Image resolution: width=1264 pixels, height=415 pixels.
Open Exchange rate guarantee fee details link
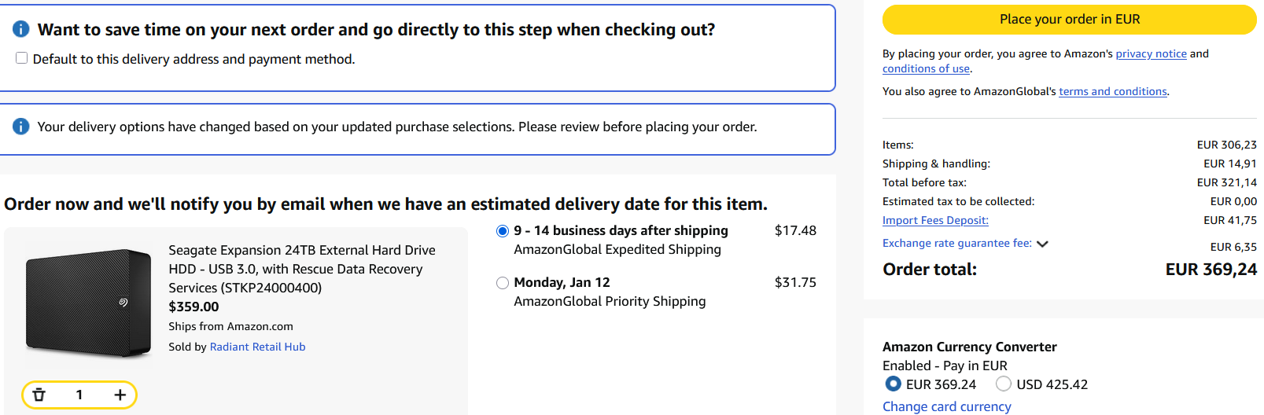coord(956,243)
